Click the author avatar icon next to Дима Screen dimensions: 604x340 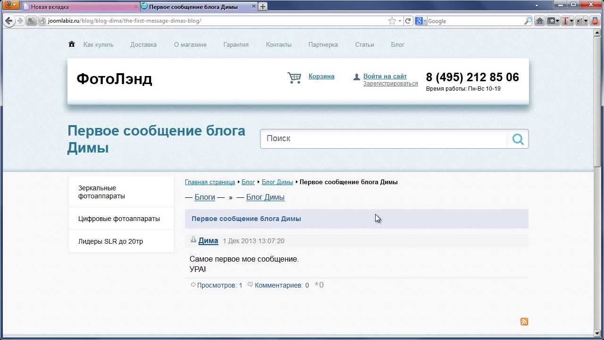point(193,240)
